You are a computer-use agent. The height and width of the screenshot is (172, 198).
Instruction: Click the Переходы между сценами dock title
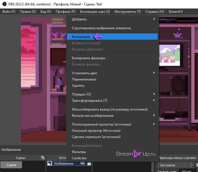pyautogui.click(x=178, y=158)
